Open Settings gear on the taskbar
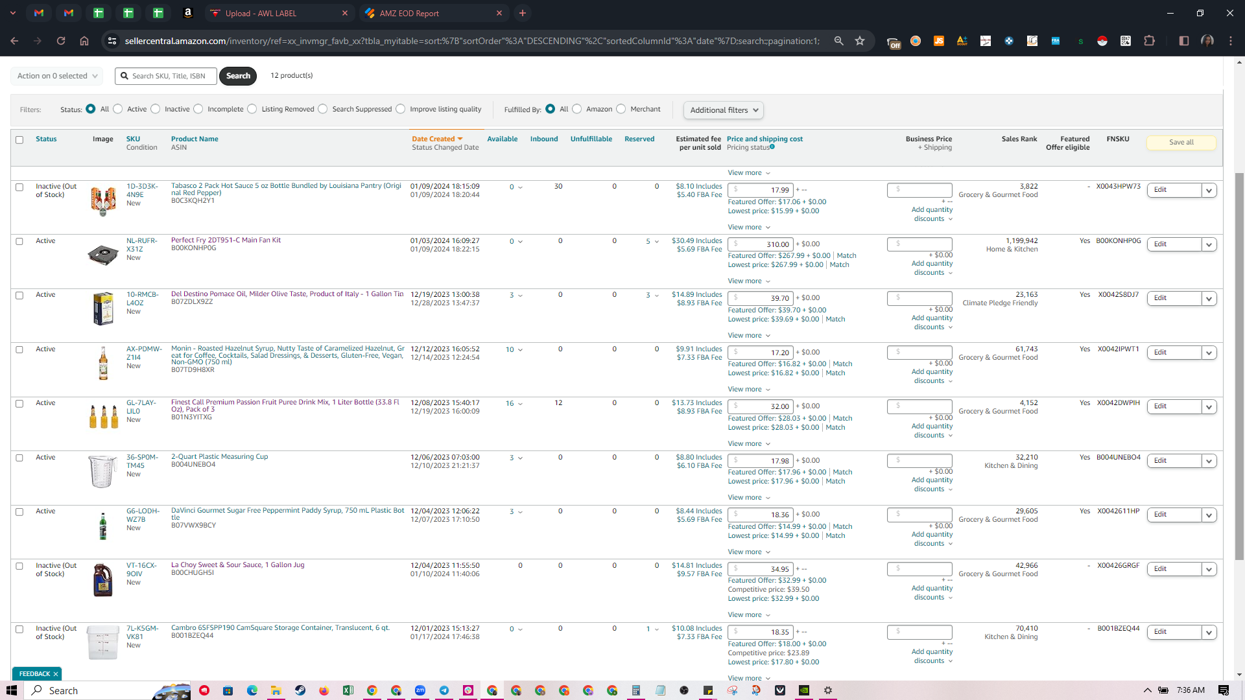The image size is (1245, 700). [828, 690]
